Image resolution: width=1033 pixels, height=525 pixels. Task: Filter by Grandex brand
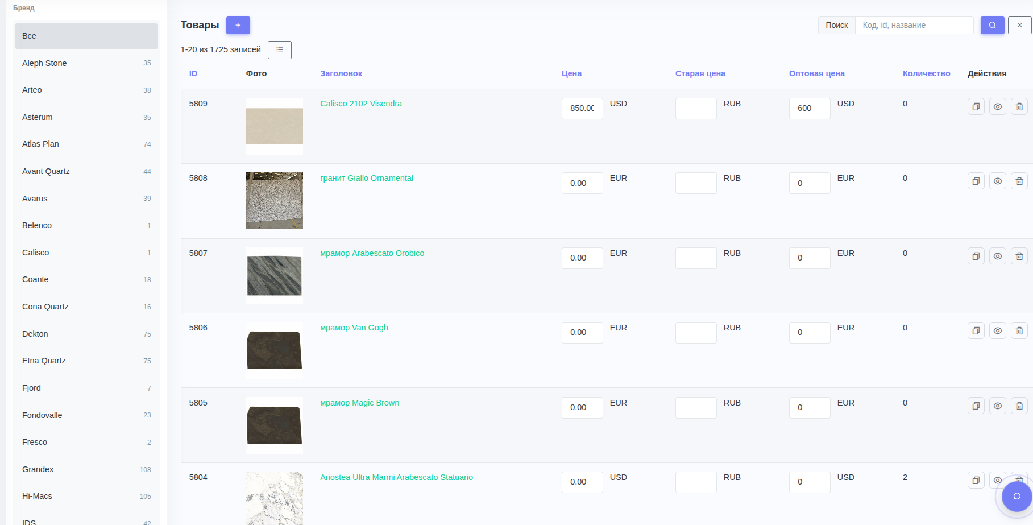pyautogui.click(x=86, y=469)
